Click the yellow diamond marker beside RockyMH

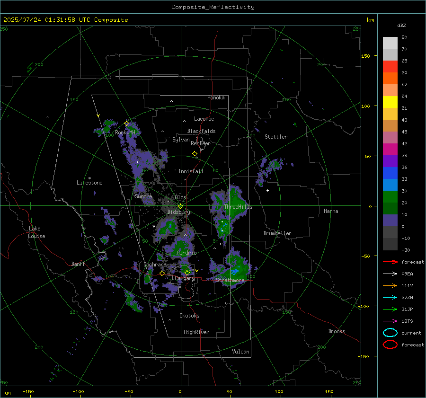click(x=126, y=124)
